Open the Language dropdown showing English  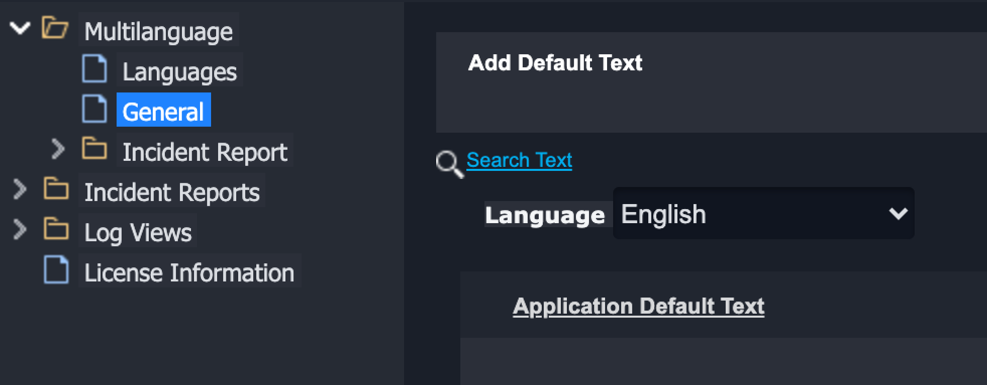click(763, 214)
